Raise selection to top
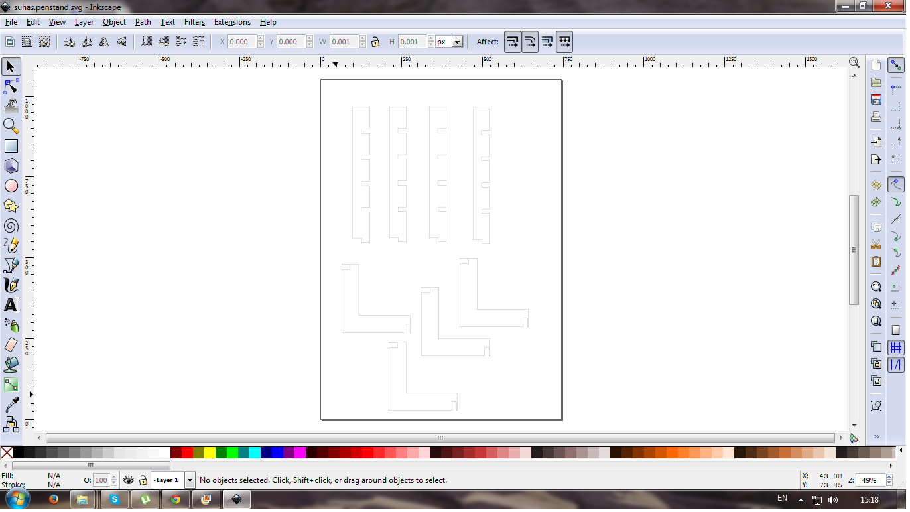910x512 pixels. [198, 42]
